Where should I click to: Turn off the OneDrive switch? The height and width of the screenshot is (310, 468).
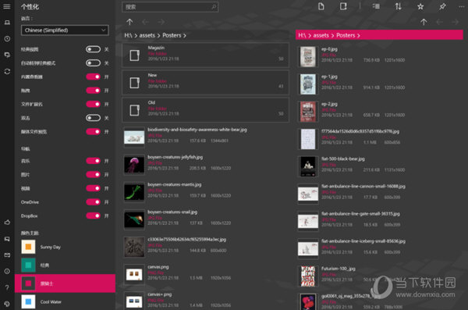pos(93,202)
